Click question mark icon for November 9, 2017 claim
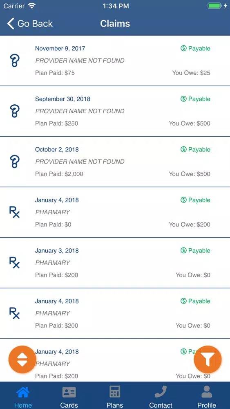 [x=14, y=61]
